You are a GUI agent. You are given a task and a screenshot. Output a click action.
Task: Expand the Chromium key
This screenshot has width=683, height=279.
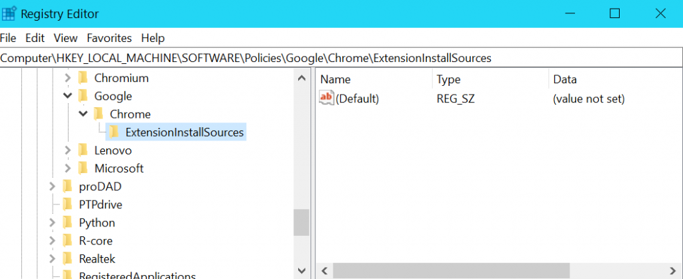(67, 78)
